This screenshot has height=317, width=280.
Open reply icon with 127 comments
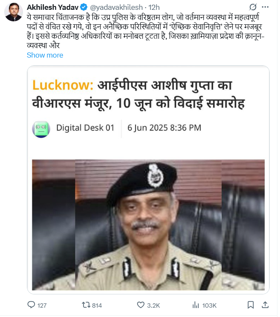(31, 305)
